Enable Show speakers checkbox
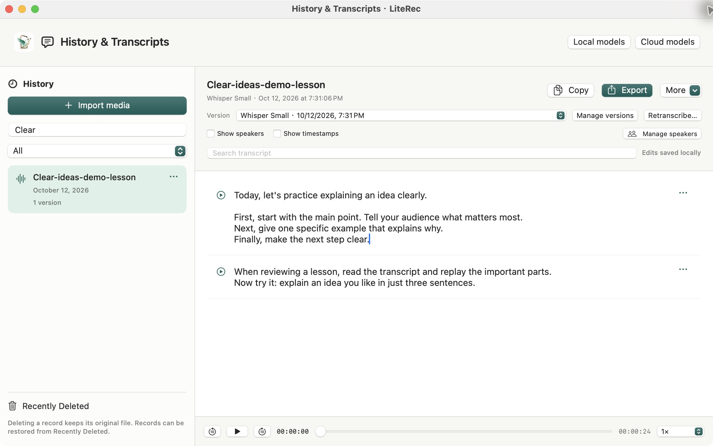The width and height of the screenshot is (713, 446). tap(211, 134)
